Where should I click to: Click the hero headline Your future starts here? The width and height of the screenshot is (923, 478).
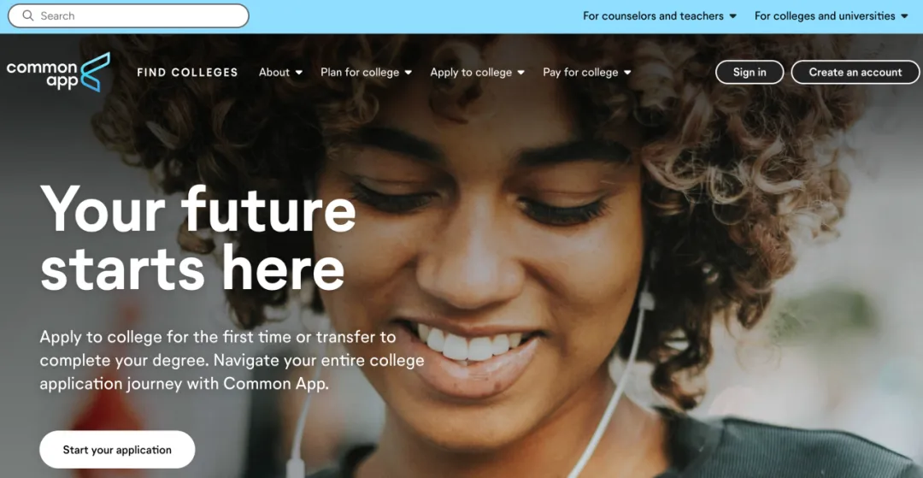click(197, 239)
